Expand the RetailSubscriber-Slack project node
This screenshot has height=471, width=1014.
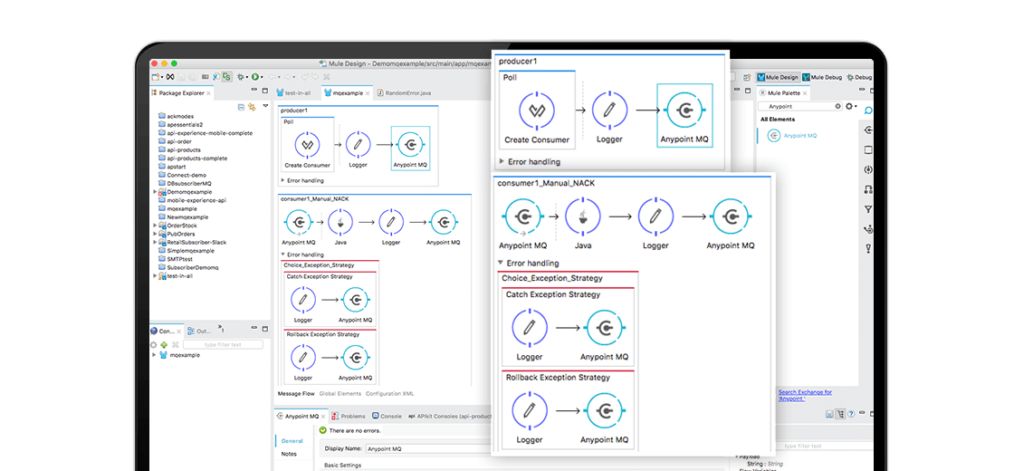155,243
